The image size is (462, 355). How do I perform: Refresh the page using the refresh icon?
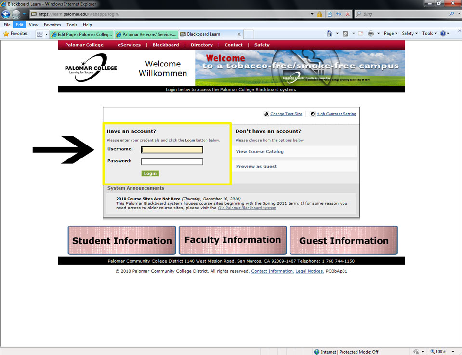(339, 14)
